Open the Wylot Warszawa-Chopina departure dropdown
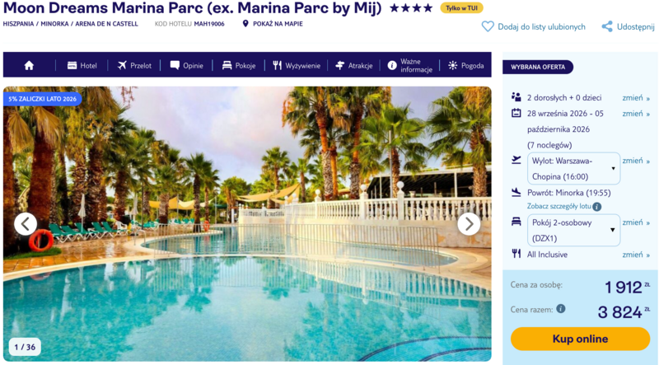659x365 pixels. 573,169
